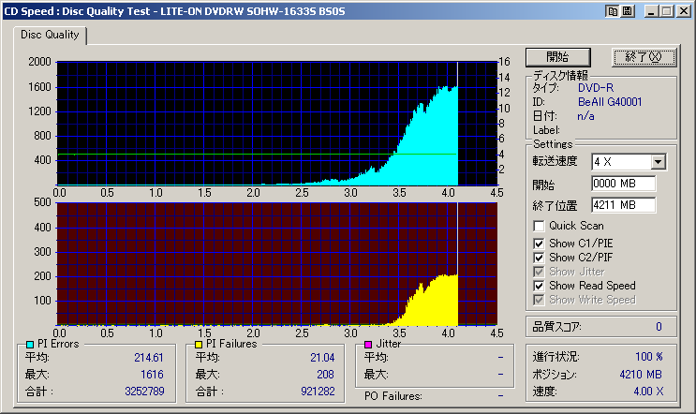Image resolution: width=696 pixels, height=414 pixels.
Task: Click the PI Failures 平均 value 21.04
Action: pos(322,358)
